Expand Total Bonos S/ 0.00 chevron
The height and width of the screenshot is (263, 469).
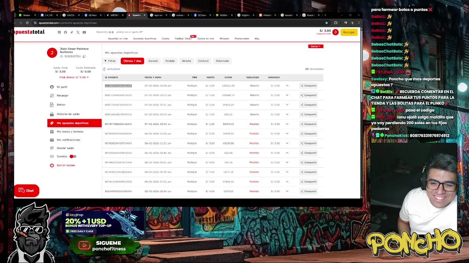coord(88,77)
